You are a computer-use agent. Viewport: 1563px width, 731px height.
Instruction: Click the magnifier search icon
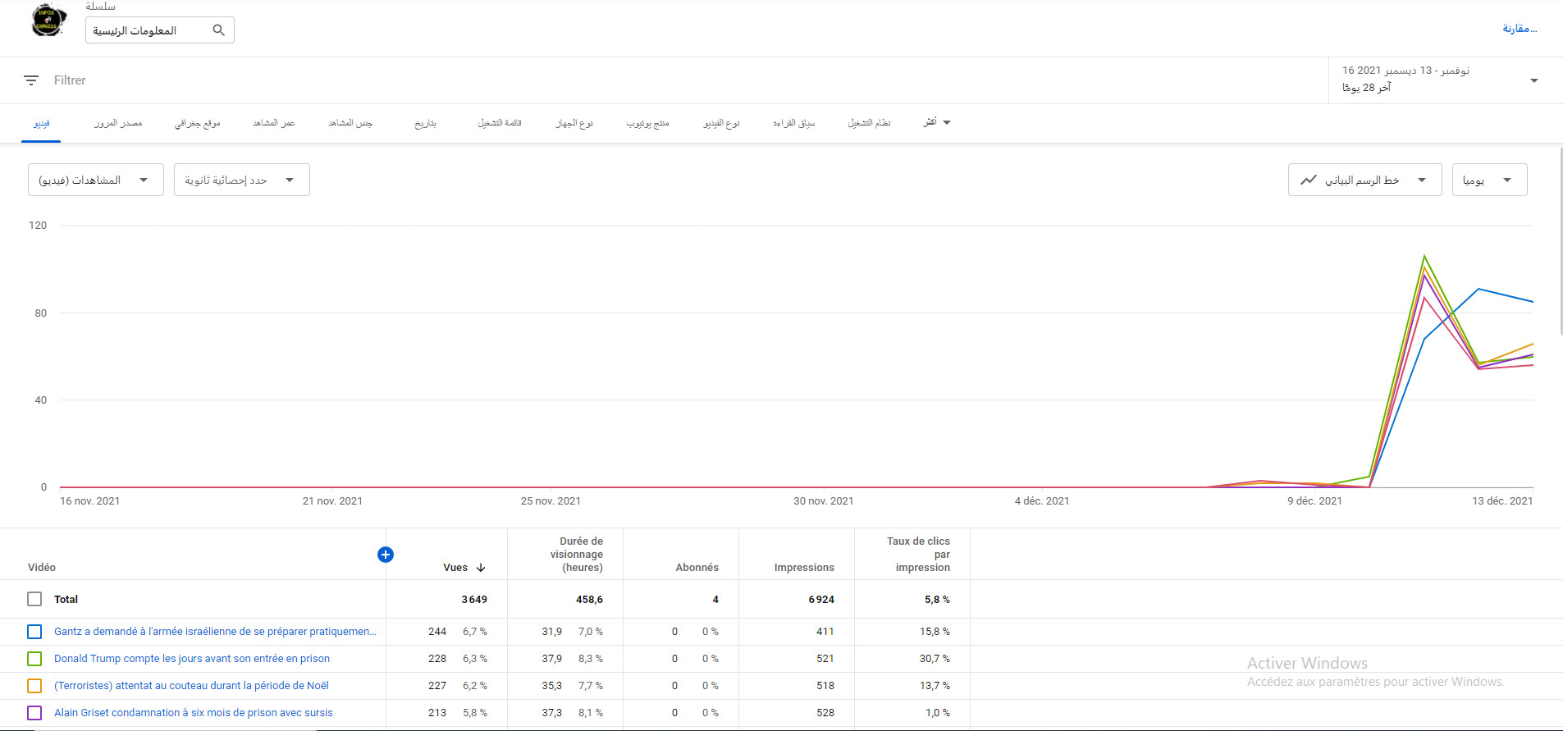(x=218, y=30)
